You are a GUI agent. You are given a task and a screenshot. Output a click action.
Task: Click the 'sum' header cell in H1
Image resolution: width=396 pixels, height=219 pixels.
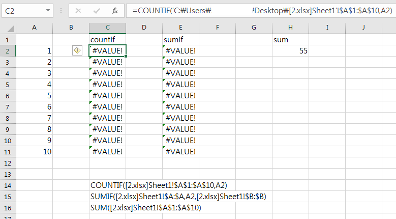(x=290, y=39)
